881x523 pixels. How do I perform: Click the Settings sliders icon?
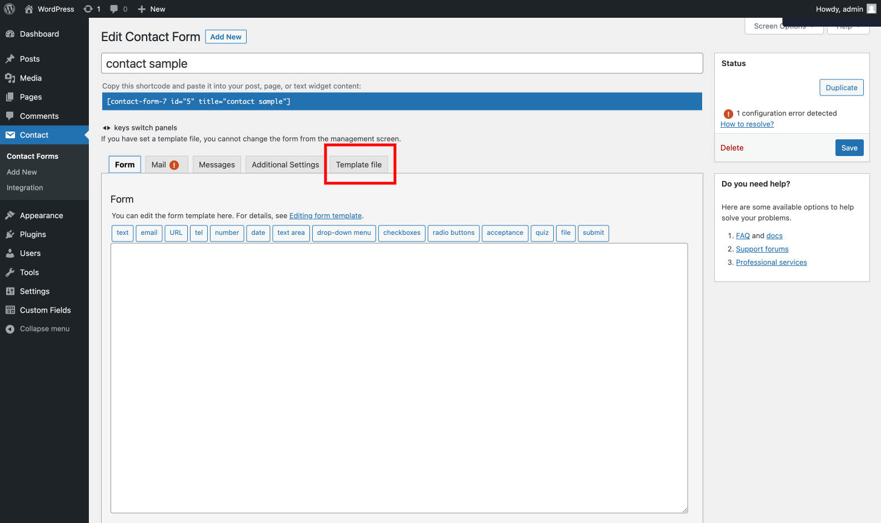(x=10, y=291)
